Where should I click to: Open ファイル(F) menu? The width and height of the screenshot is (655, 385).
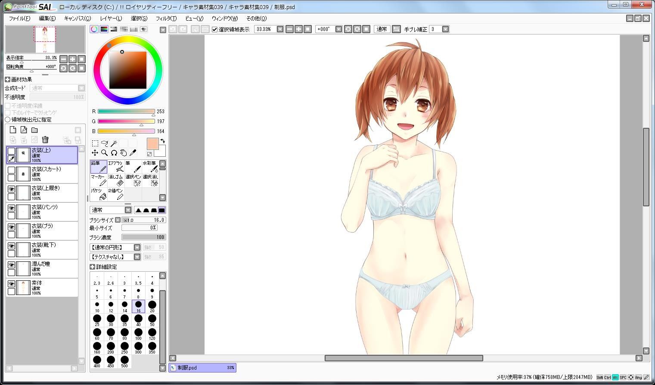pos(19,19)
